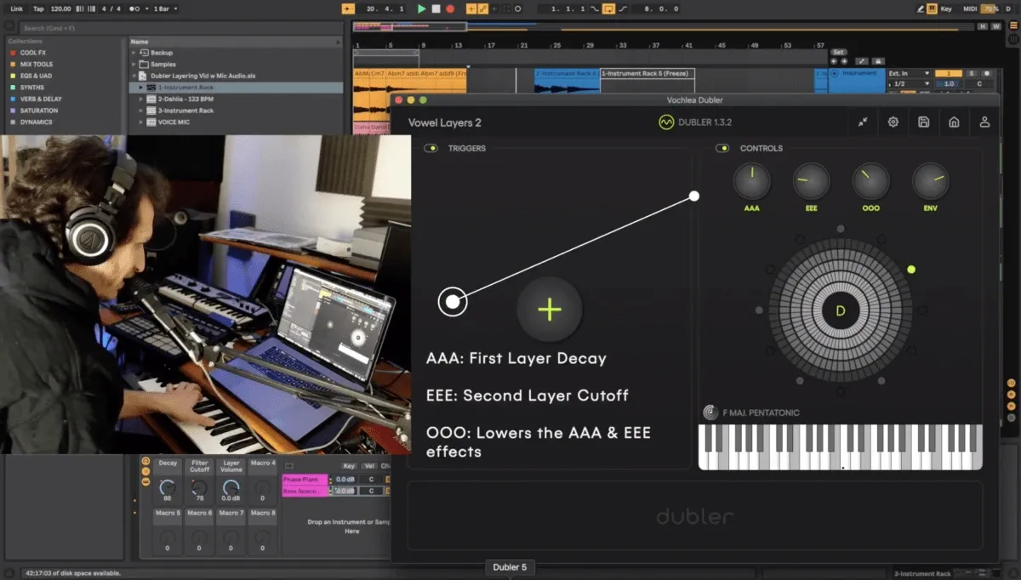Expand the Samples folder
Screen dimensions: 1021x580
tap(134, 64)
